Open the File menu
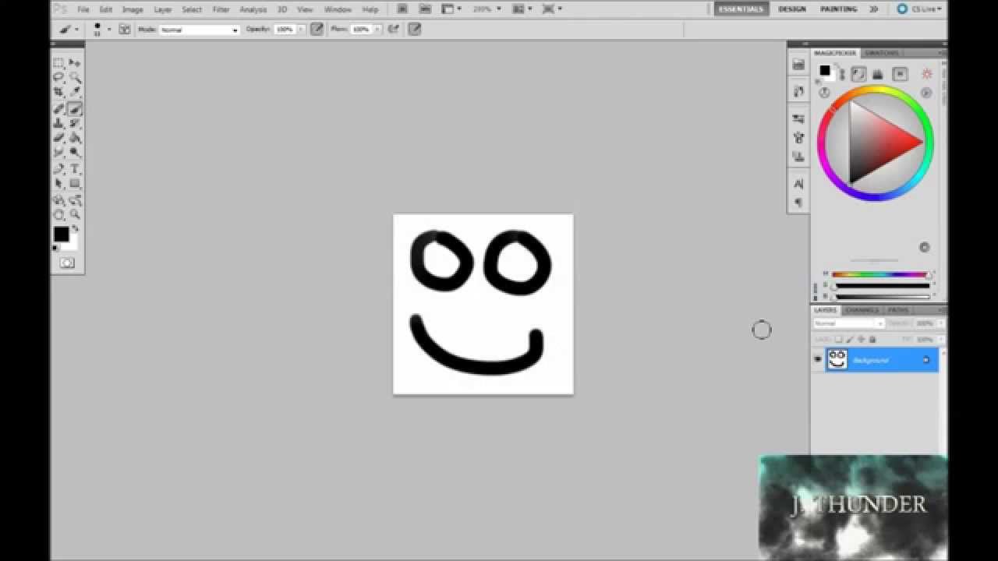Image resolution: width=998 pixels, height=561 pixels. pyautogui.click(x=83, y=9)
